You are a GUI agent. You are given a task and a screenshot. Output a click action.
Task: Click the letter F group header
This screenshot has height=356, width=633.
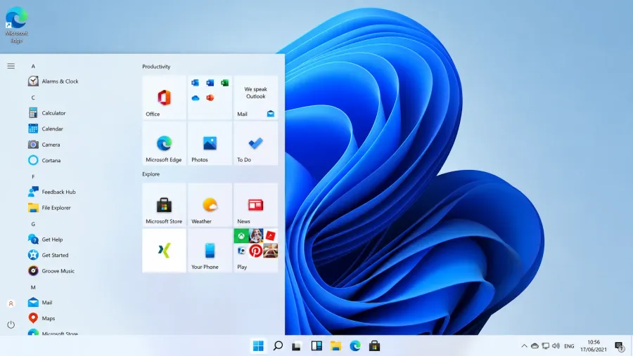click(33, 176)
